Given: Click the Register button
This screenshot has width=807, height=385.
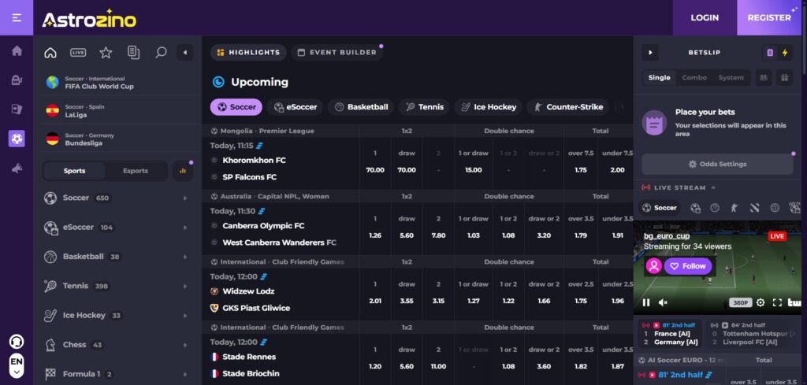Looking at the screenshot, I should (768, 17).
